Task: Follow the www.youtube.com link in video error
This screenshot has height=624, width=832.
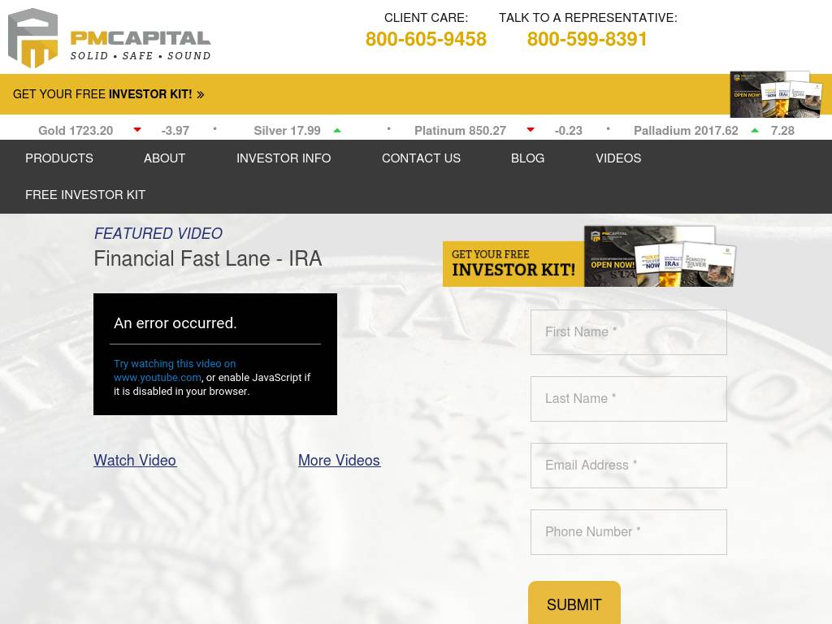Action: click(157, 377)
